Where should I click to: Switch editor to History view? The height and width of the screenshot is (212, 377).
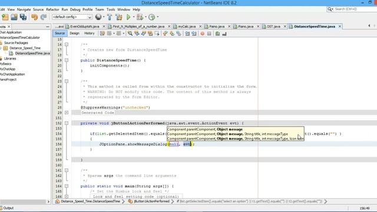click(x=89, y=34)
